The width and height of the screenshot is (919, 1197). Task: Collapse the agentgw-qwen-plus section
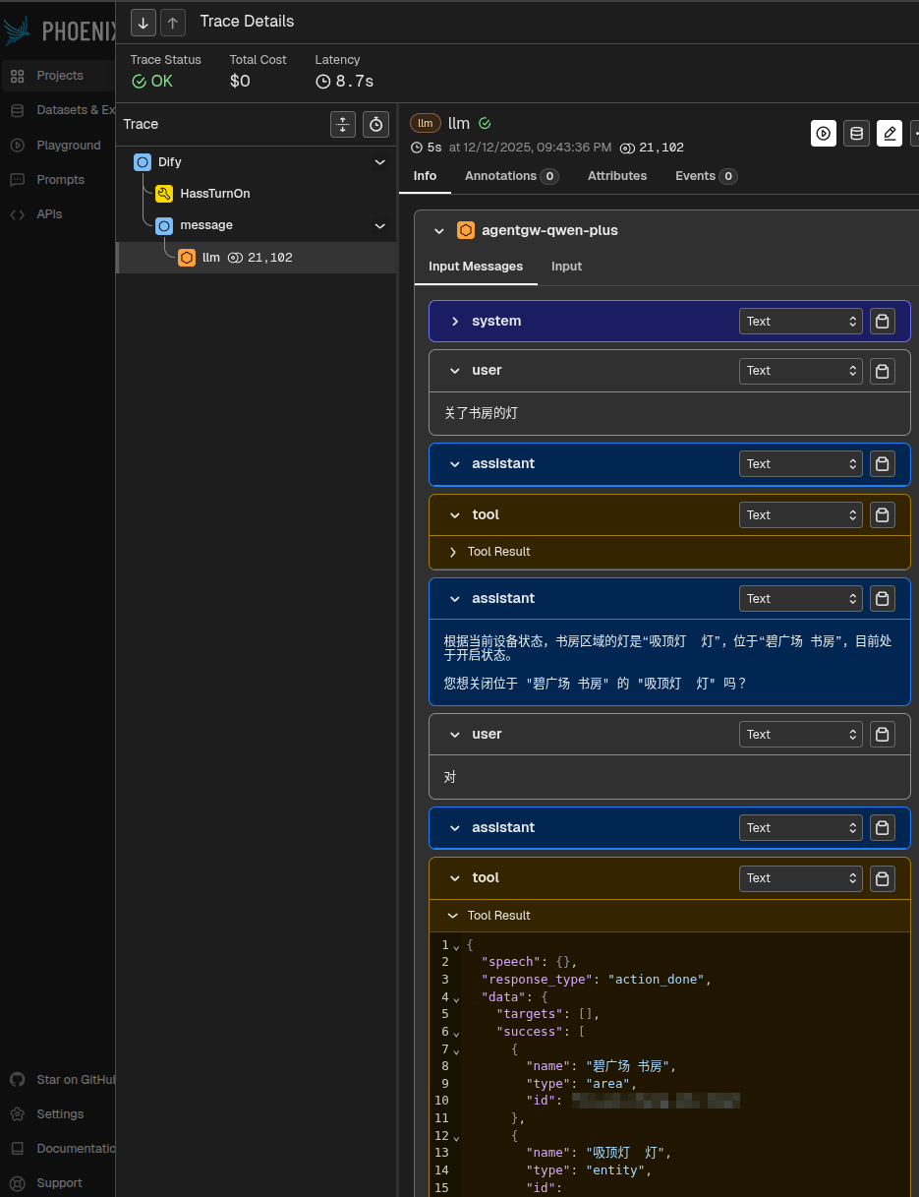439,231
